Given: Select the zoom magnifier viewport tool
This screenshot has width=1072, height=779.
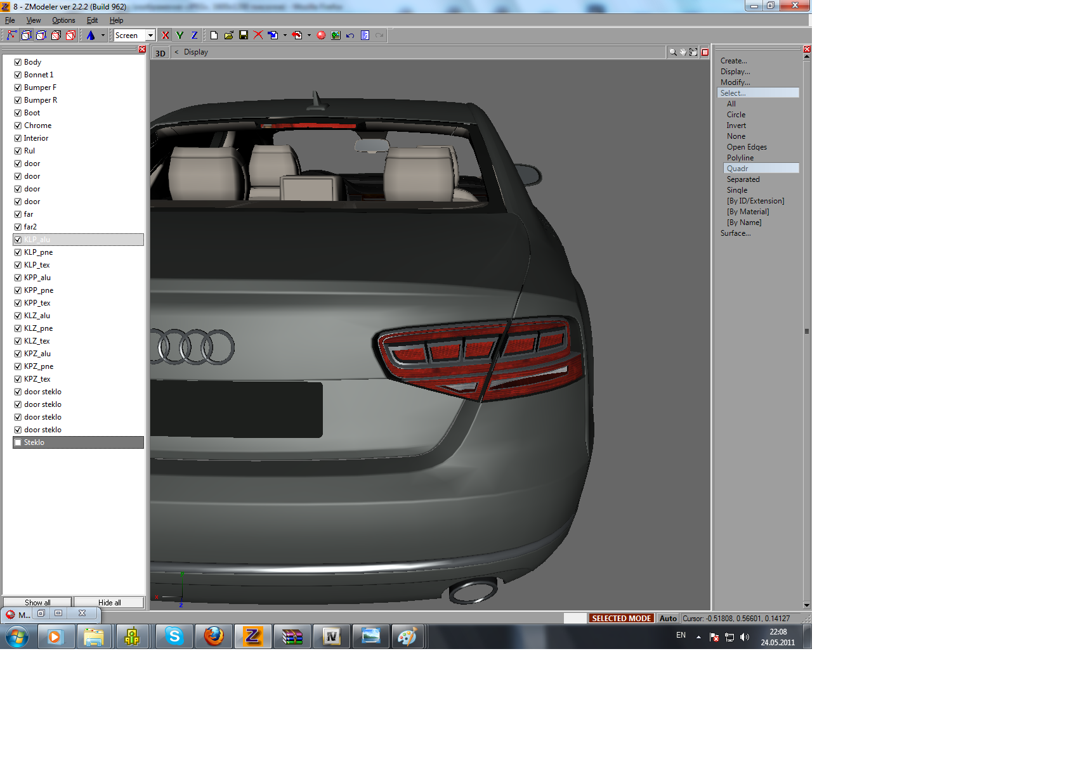Looking at the screenshot, I should coord(672,53).
